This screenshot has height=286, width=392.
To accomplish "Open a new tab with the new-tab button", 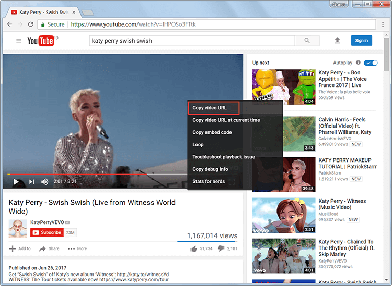I will pyautogui.click(x=87, y=12).
